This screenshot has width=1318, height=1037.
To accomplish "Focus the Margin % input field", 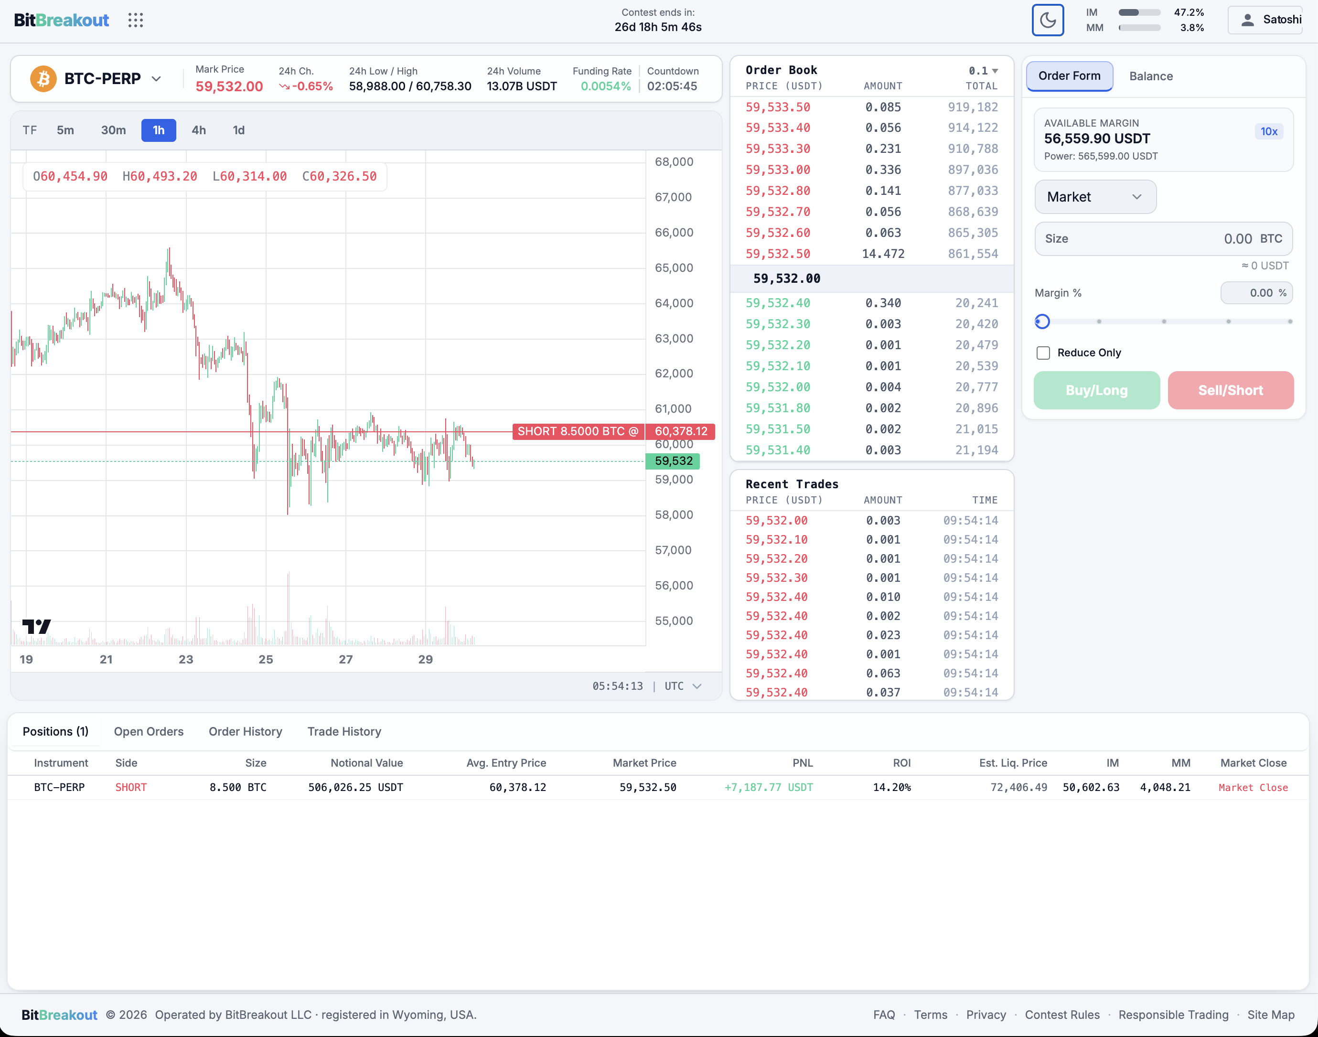I will [x=1256, y=293].
